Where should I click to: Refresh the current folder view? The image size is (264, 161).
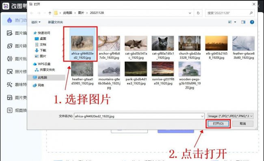point(198,13)
